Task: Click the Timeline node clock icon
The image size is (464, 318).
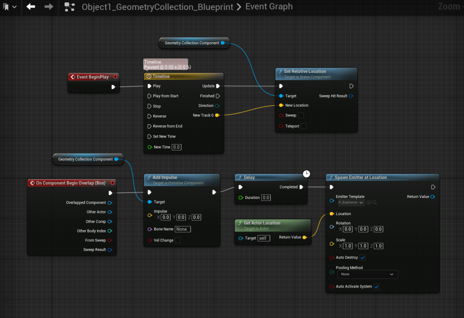Action: (149, 77)
